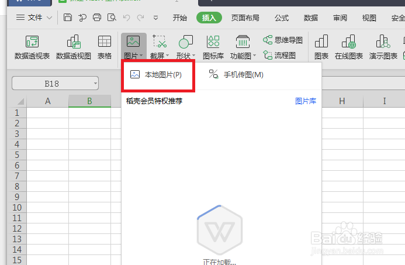Choose 本地图片(P) from the picture menu
405x265 pixels.
click(156, 75)
